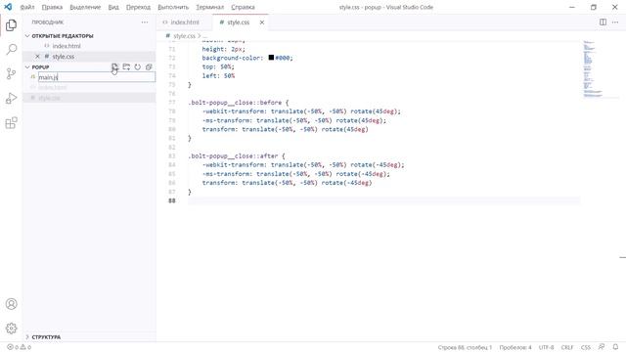Open the Source Control view
Viewport: 626px width, 352px height.
click(11, 74)
